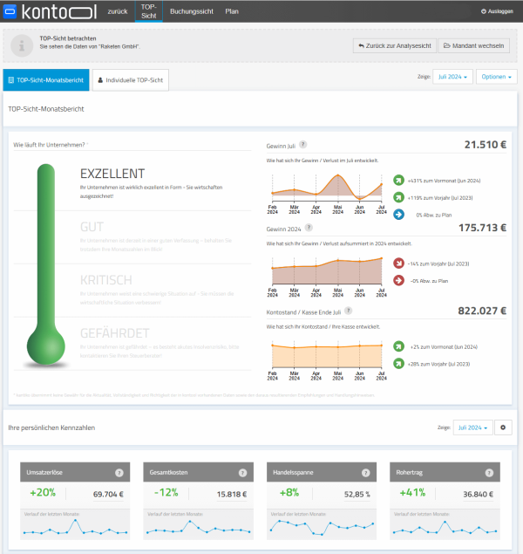Click help icon next to Gewinn Juli
Image resolution: width=523 pixels, height=554 pixels.
302,145
